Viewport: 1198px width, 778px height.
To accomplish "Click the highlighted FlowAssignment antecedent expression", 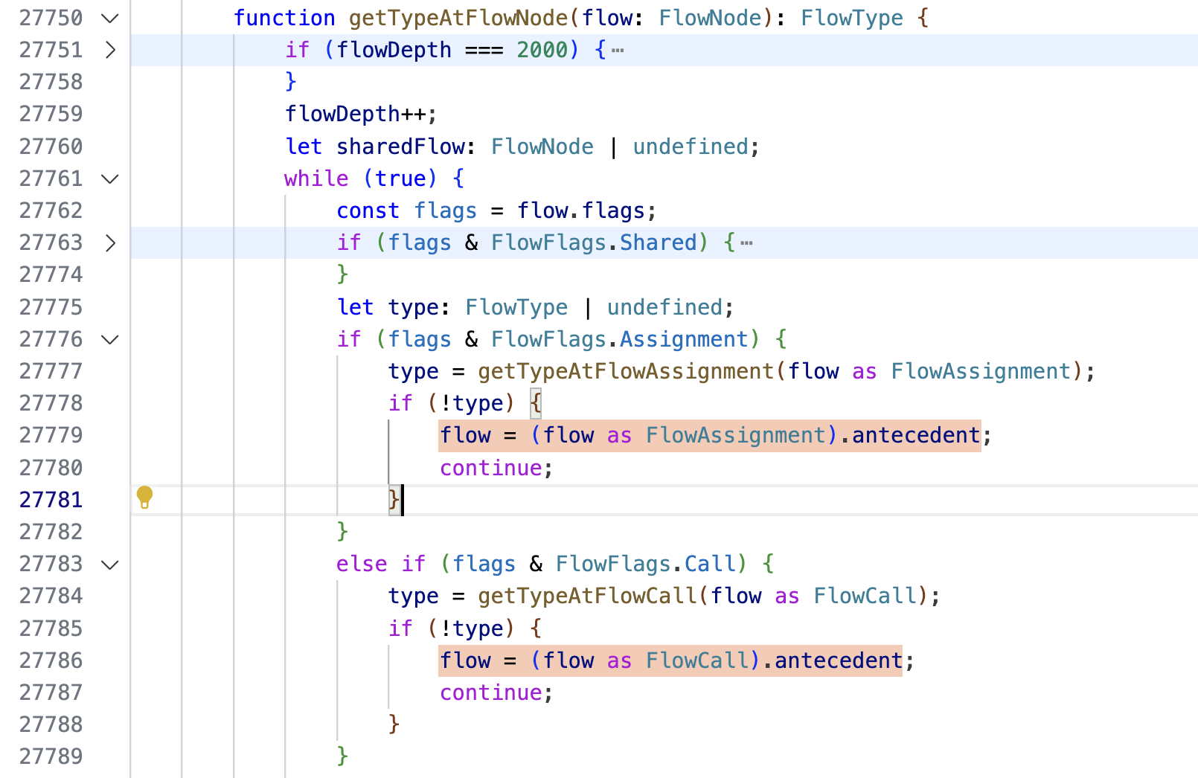I will click(710, 435).
